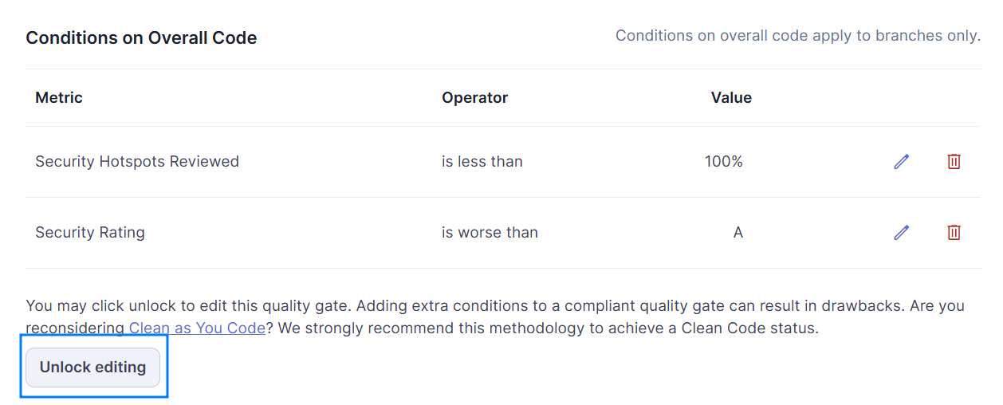Screen dimensions: 1003x405
Task: Edit the Security Hotspots Reviewed condition
Action: click(901, 162)
